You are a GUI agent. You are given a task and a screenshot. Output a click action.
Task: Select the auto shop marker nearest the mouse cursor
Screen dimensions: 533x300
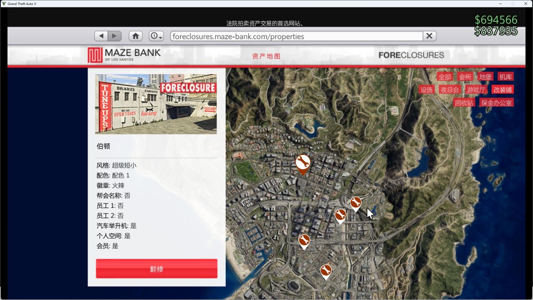[x=356, y=204]
